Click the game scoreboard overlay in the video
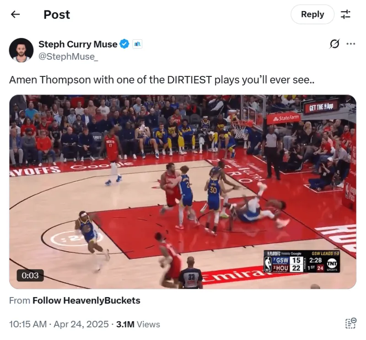366x340 pixels. (302, 261)
